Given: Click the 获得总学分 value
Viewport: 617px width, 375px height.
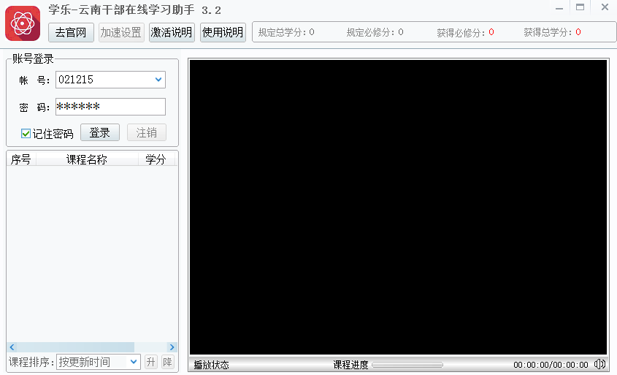Looking at the screenshot, I should 578,32.
